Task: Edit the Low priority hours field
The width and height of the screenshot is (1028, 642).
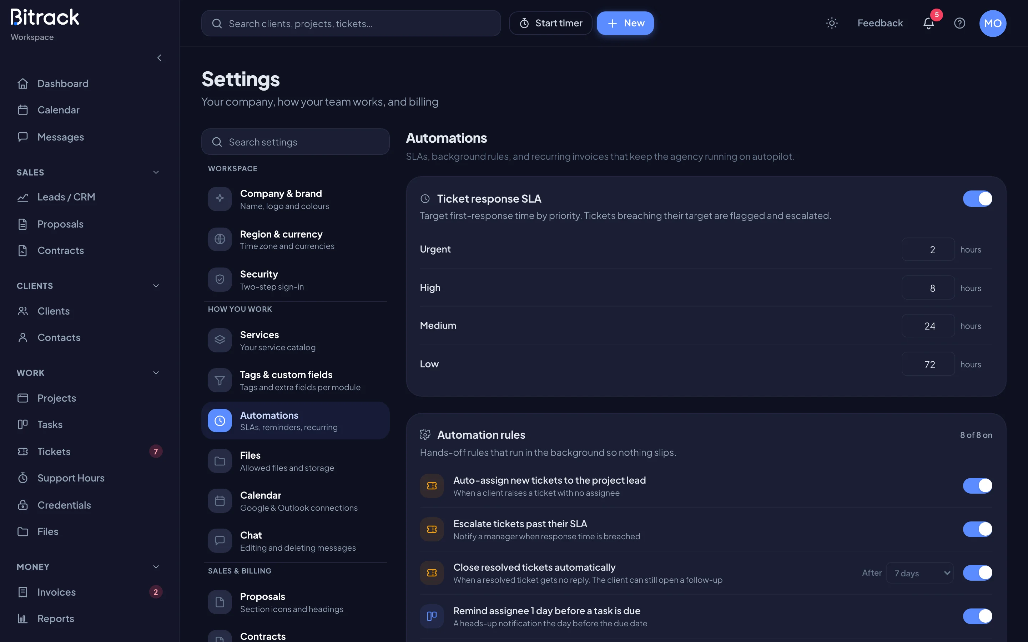Action: point(928,364)
